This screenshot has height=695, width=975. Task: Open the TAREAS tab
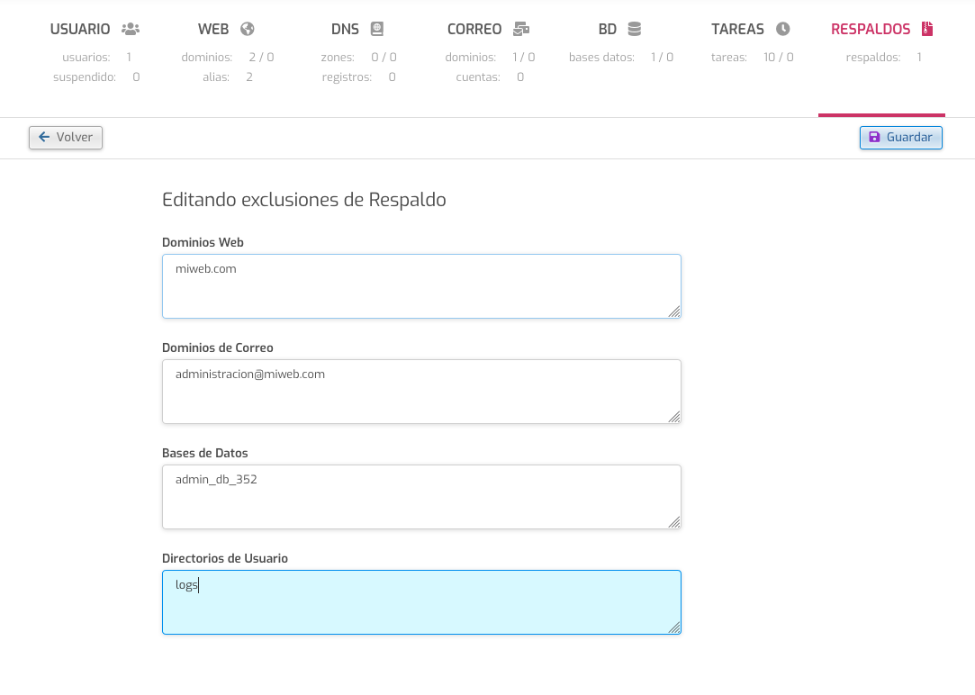tap(737, 29)
